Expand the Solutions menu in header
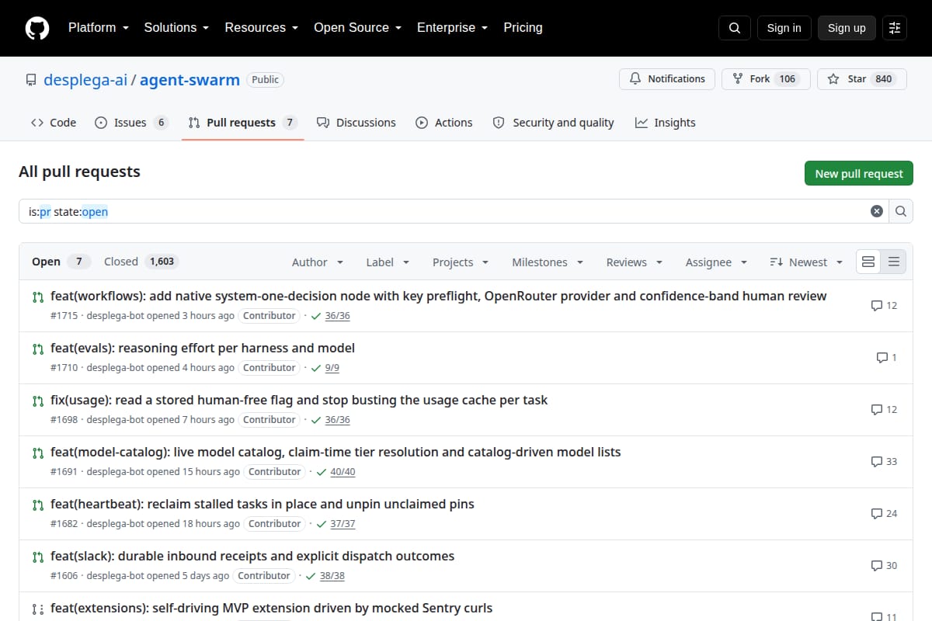 pos(176,28)
